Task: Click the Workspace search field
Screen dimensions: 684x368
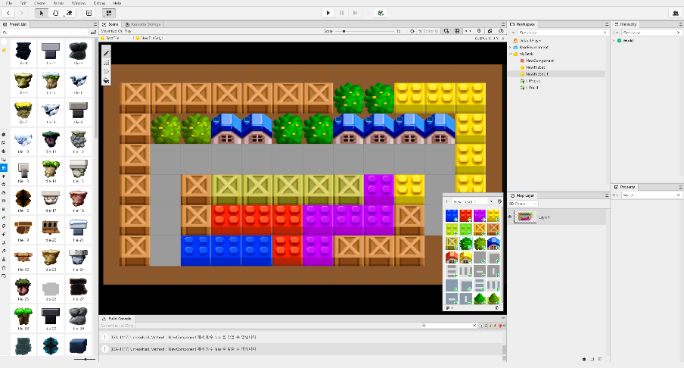Action: pos(563,33)
